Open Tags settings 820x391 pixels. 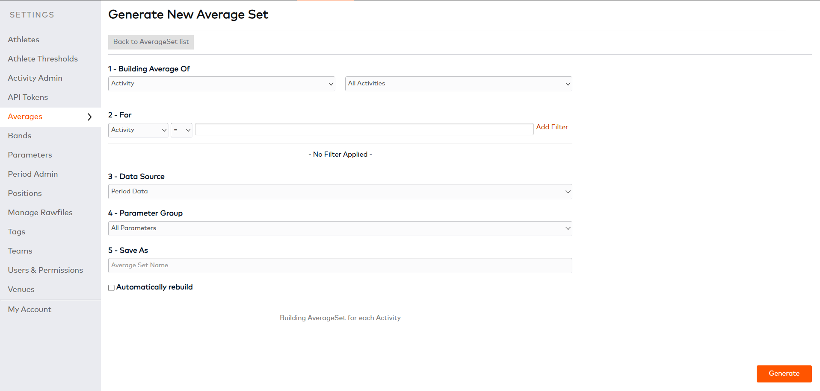17,232
